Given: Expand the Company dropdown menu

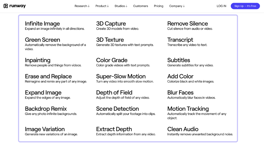Looking at the screenshot, I should pos(177,6).
